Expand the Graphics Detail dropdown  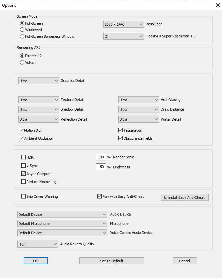click(38, 81)
